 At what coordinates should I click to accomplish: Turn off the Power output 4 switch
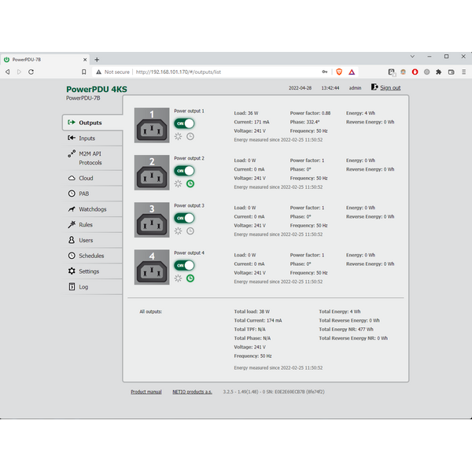pyautogui.click(x=184, y=265)
